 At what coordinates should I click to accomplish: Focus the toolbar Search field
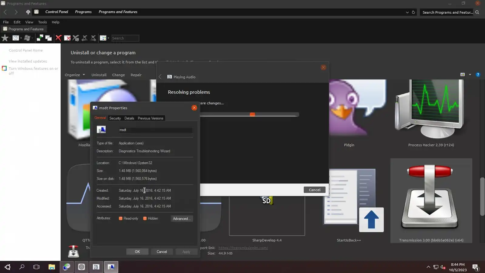pos(125,38)
